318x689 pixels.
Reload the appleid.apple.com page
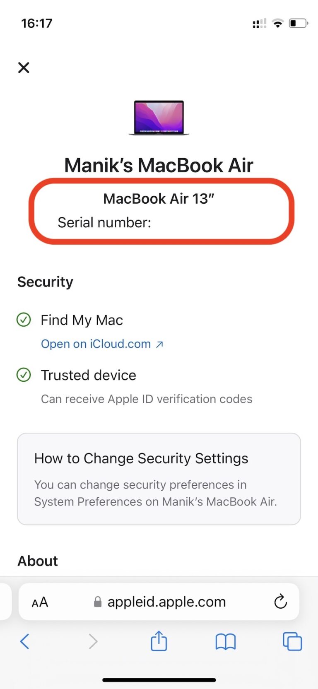[x=281, y=602]
